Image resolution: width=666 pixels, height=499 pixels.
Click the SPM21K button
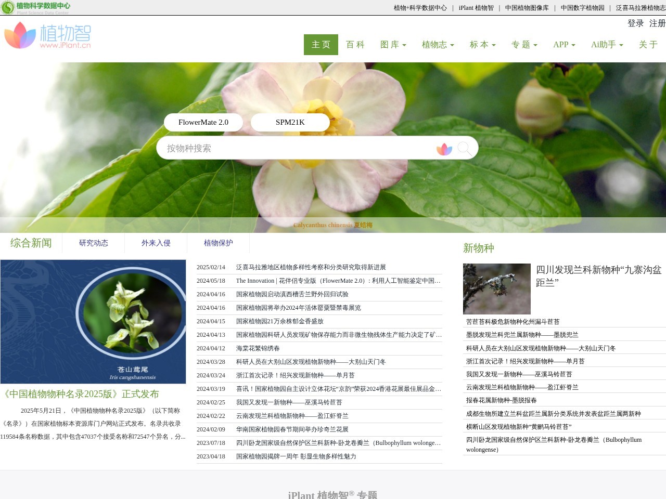click(x=290, y=122)
